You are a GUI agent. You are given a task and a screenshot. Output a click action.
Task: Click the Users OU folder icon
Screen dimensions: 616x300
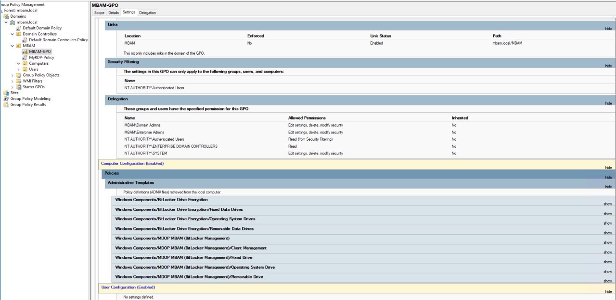point(25,69)
